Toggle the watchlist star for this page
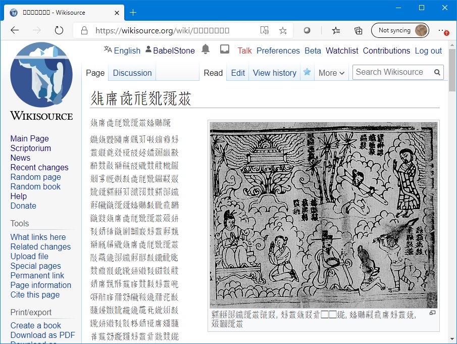Image resolution: width=457 pixels, height=344 pixels. point(307,72)
